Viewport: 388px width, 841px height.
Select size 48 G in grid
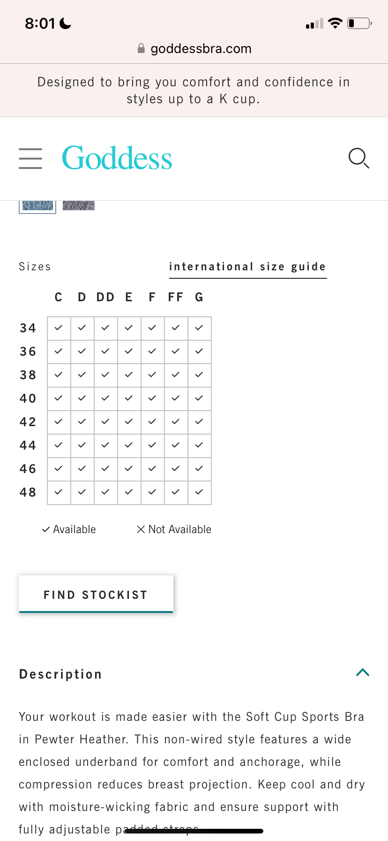200,493
